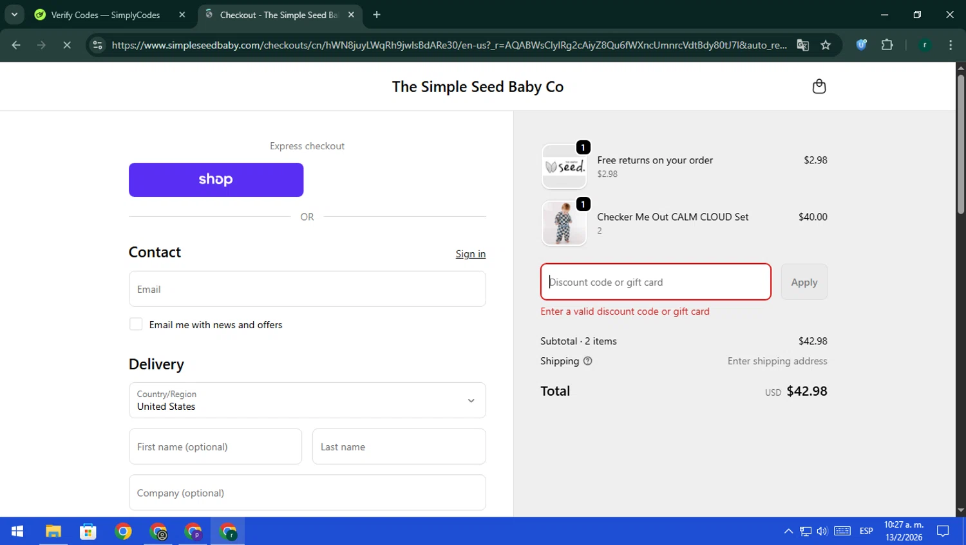966x545 pixels.
Task: Open the tab search dropdown arrow
Action: tap(14, 15)
